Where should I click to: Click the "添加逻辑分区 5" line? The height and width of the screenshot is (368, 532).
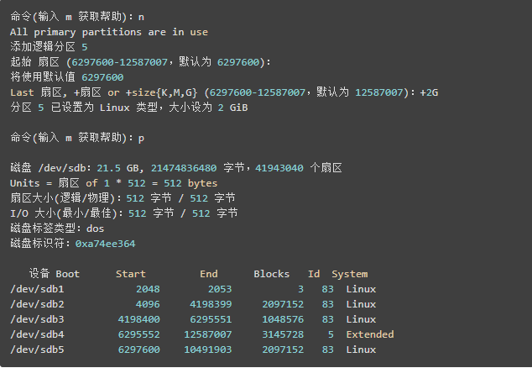point(49,47)
